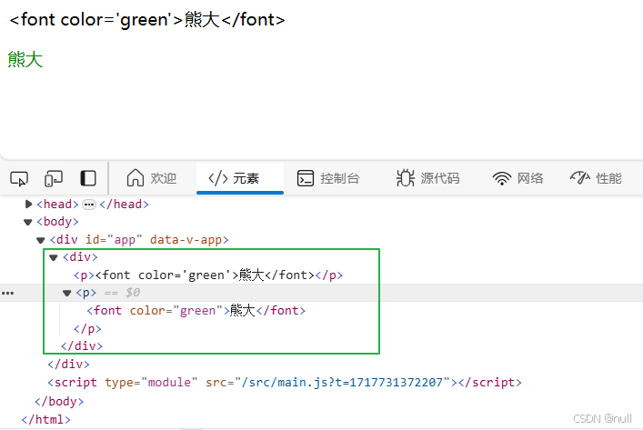
Task: Select the p line with escaped font text
Action: [x=208, y=275]
